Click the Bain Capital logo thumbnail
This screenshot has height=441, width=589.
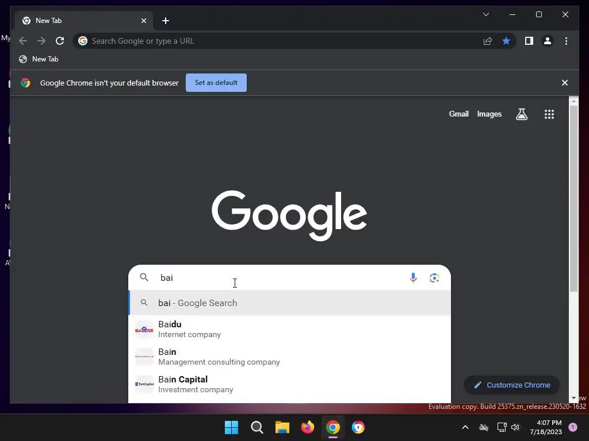pyautogui.click(x=144, y=384)
